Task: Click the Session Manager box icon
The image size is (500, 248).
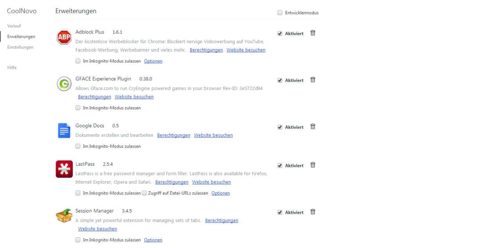Action: 64,216
